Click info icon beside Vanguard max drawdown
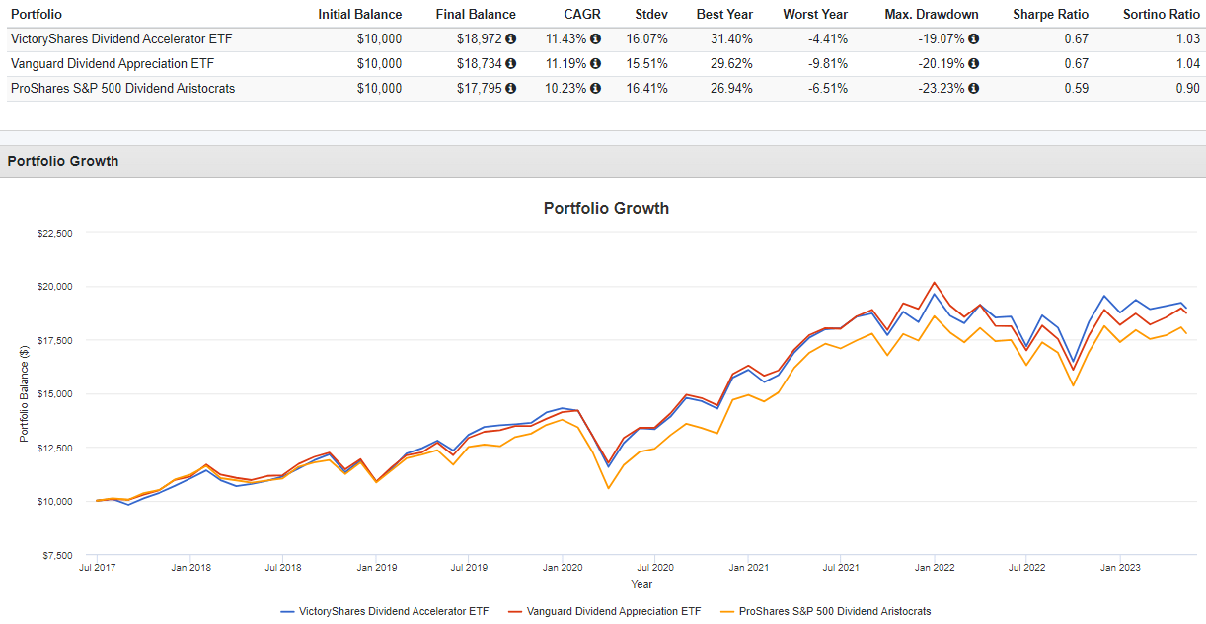 click(974, 63)
